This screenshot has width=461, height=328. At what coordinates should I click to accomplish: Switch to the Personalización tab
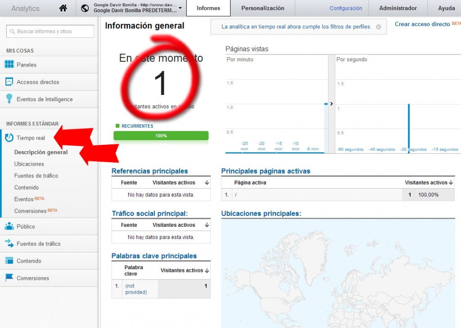(262, 8)
